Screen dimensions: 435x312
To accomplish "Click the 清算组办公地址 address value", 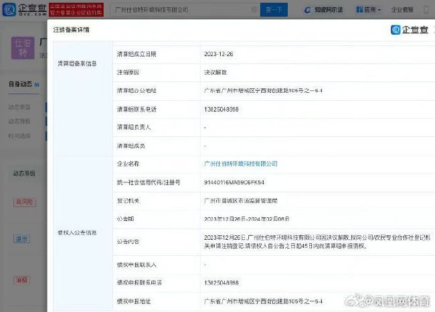I will [263, 91].
